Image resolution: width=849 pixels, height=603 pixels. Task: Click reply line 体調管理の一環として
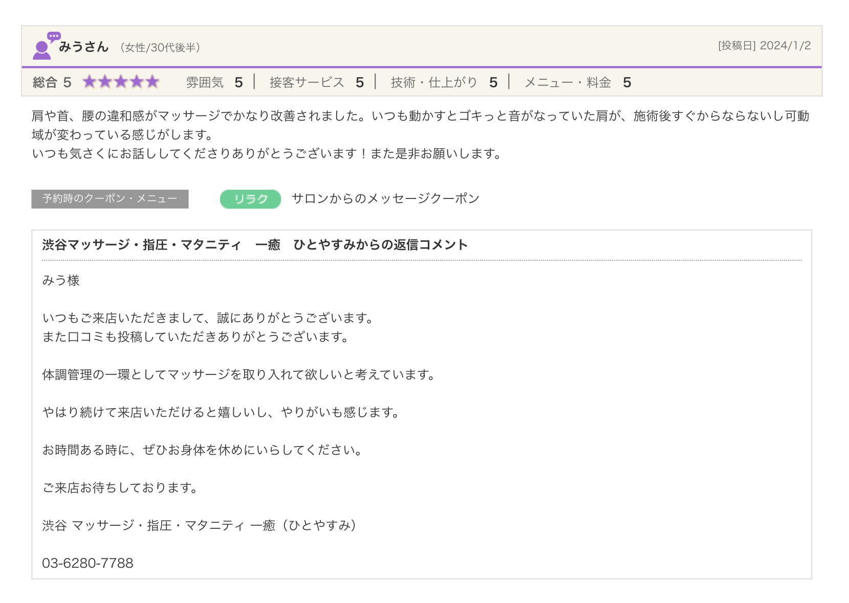coord(240,375)
